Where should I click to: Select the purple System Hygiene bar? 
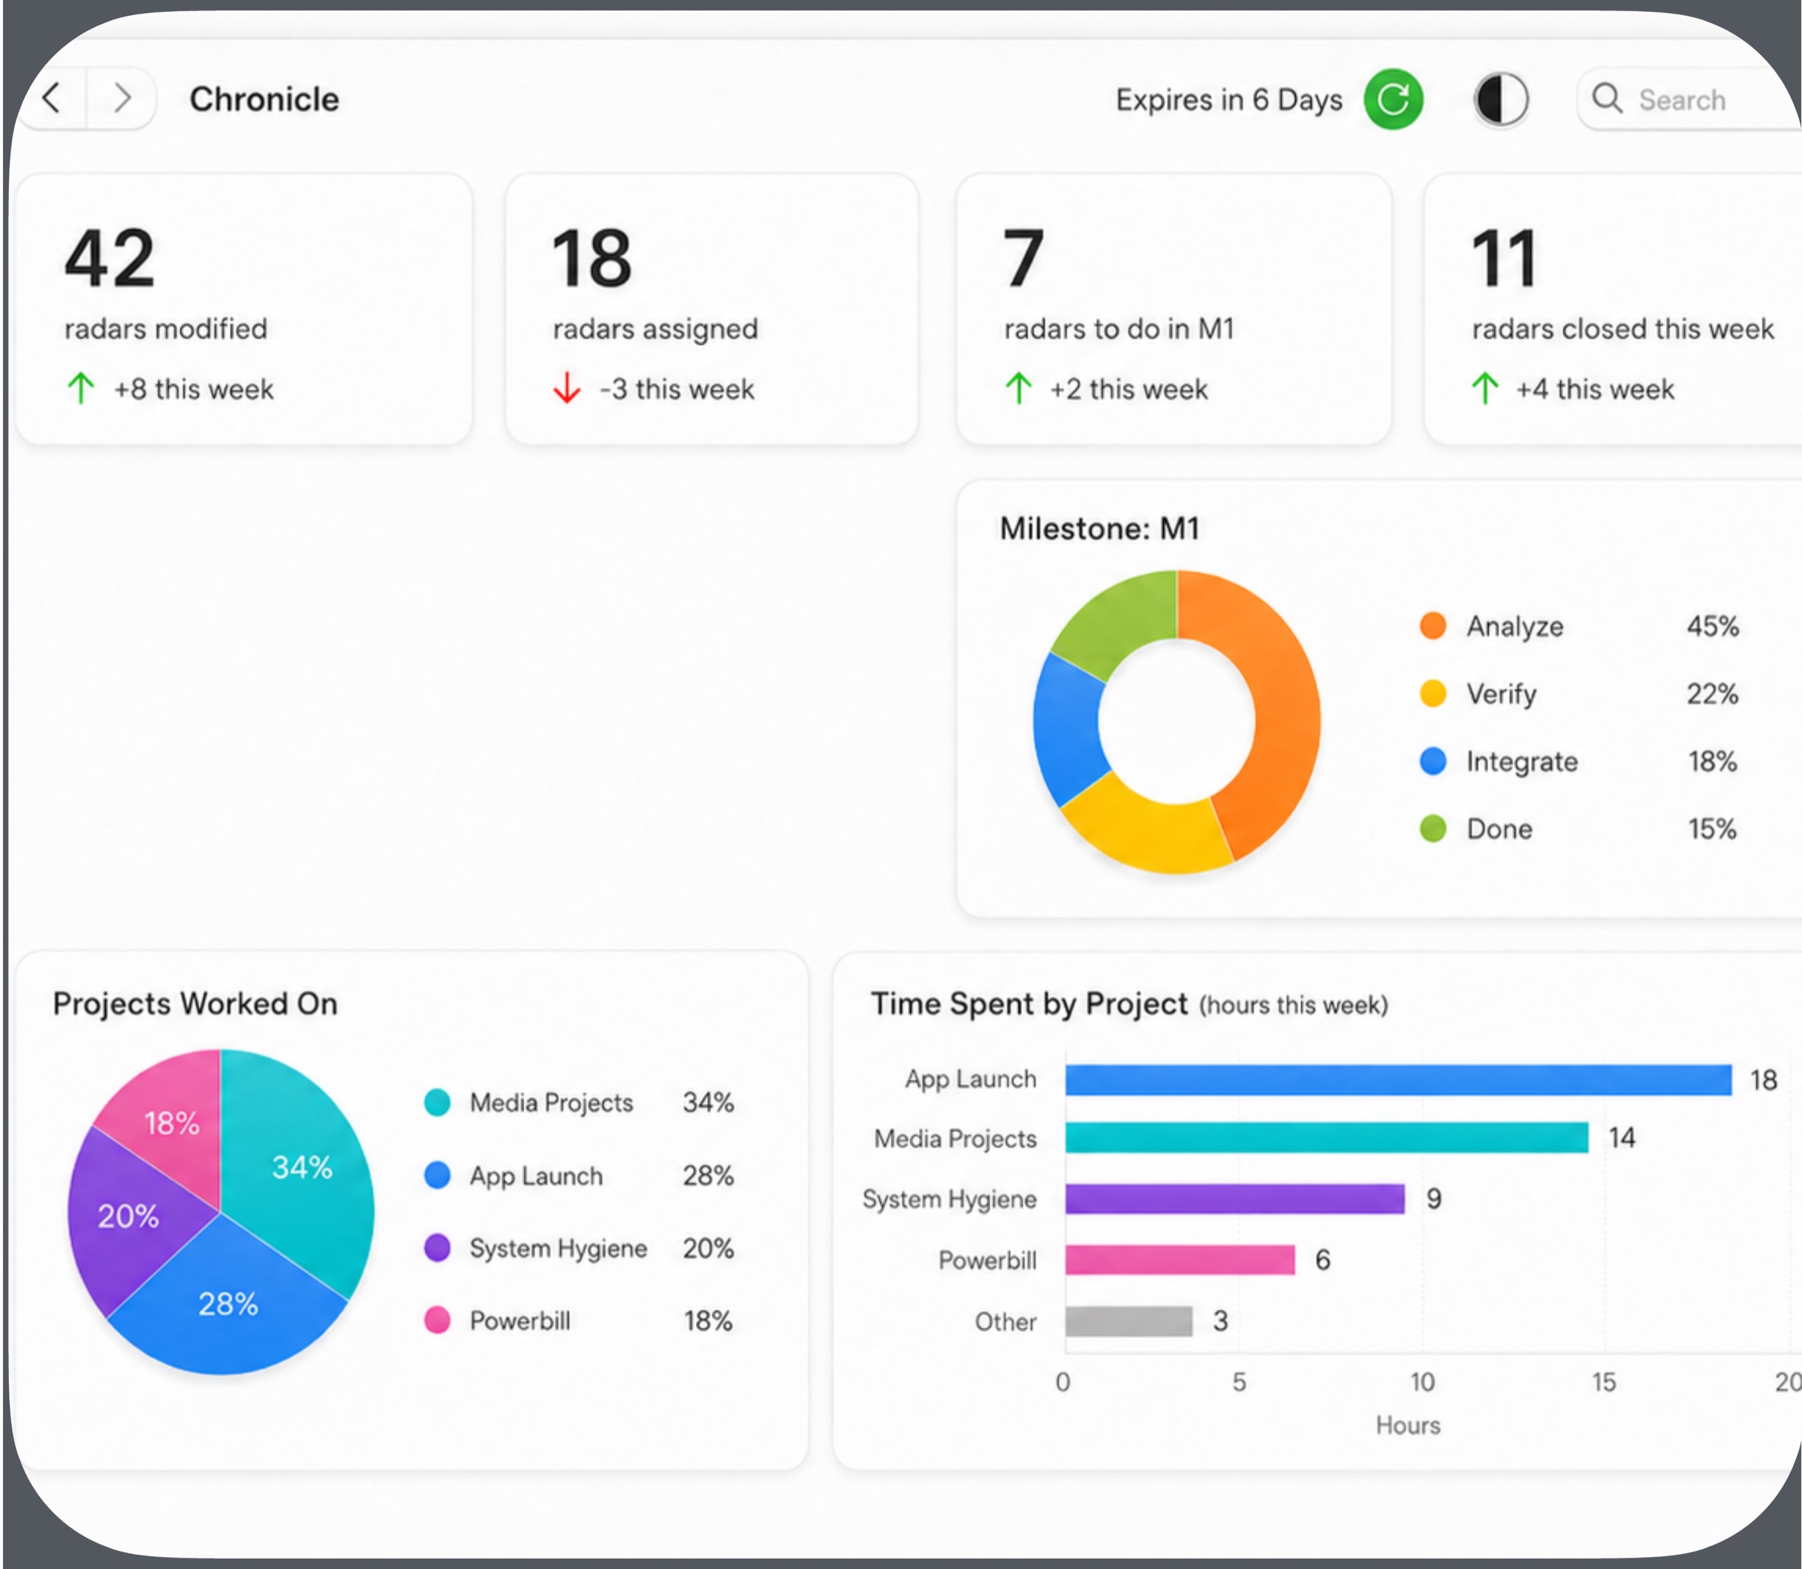(x=1234, y=1199)
